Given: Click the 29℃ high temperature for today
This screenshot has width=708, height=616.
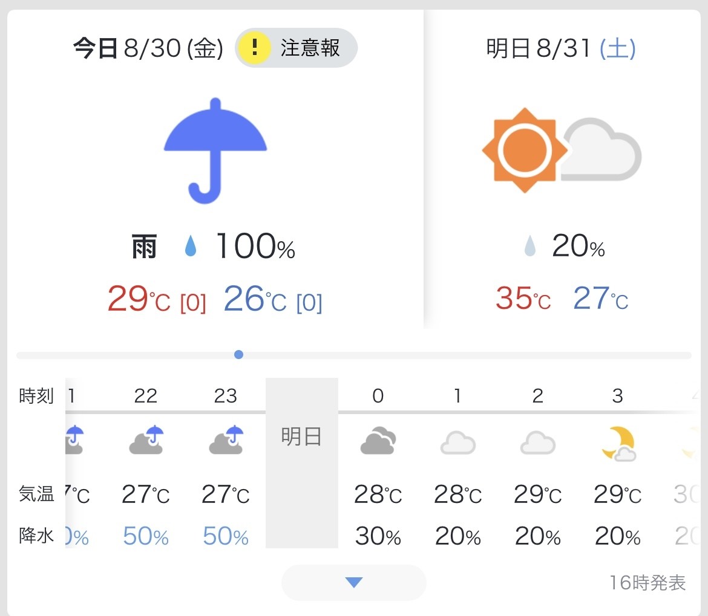Looking at the screenshot, I should click(x=139, y=299).
